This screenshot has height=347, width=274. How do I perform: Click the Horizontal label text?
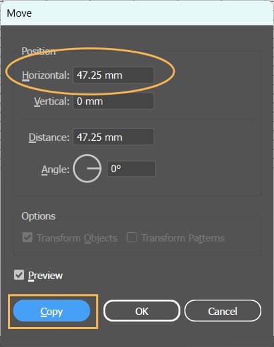(45, 75)
